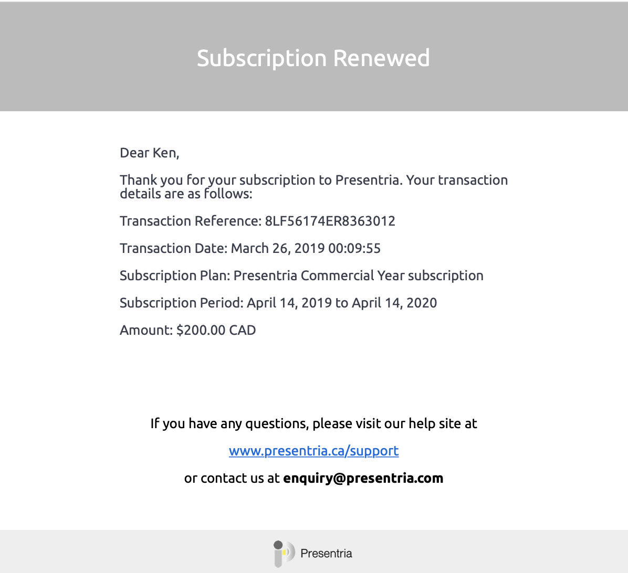Click the thank you paragraph text
The height and width of the screenshot is (573, 628).
point(313,187)
